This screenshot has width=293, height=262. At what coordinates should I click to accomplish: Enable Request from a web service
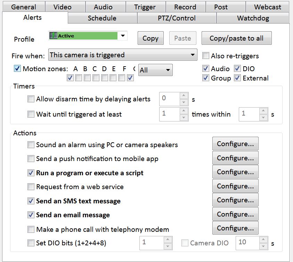[x=31, y=187]
